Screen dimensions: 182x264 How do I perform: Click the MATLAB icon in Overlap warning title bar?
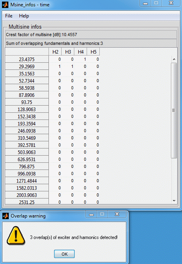coord(6,216)
